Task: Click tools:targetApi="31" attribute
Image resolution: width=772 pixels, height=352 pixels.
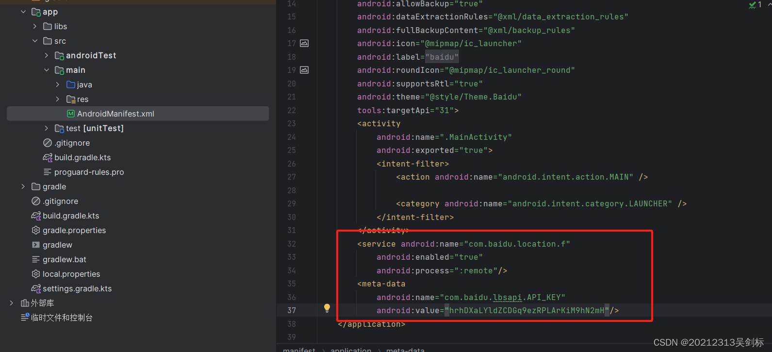Action: pos(406,110)
